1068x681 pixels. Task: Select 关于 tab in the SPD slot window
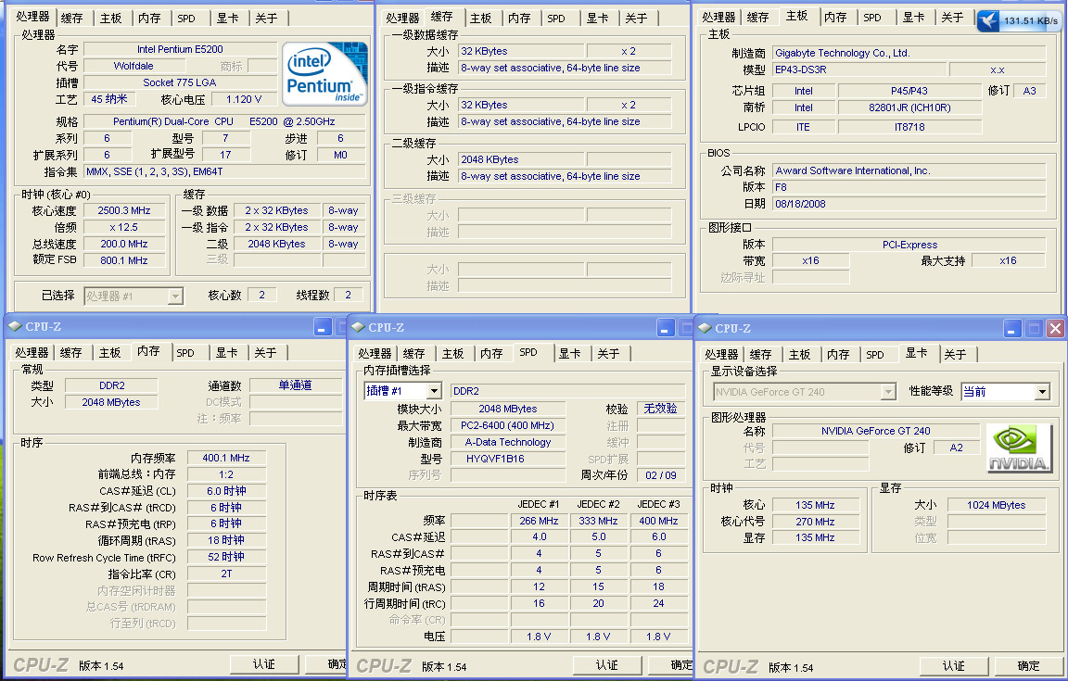(608, 353)
